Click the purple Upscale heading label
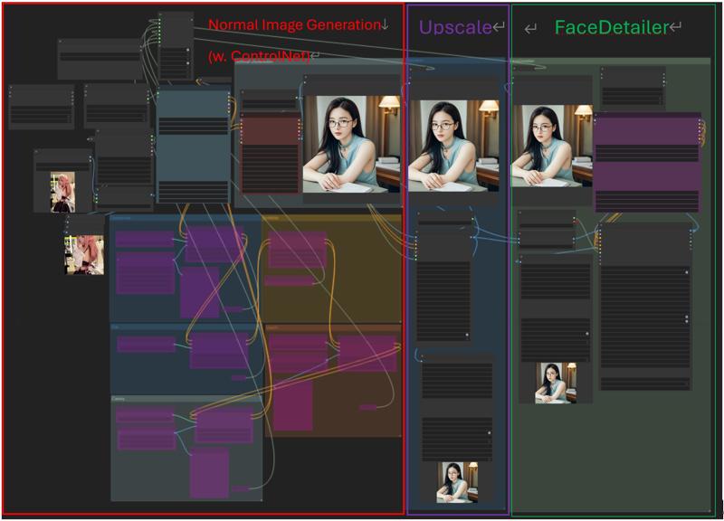724x521 pixels. [455, 27]
